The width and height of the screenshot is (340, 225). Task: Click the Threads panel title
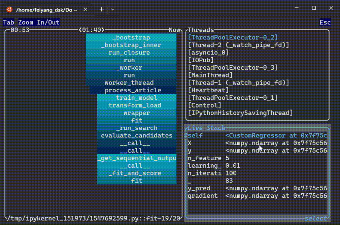(201, 30)
